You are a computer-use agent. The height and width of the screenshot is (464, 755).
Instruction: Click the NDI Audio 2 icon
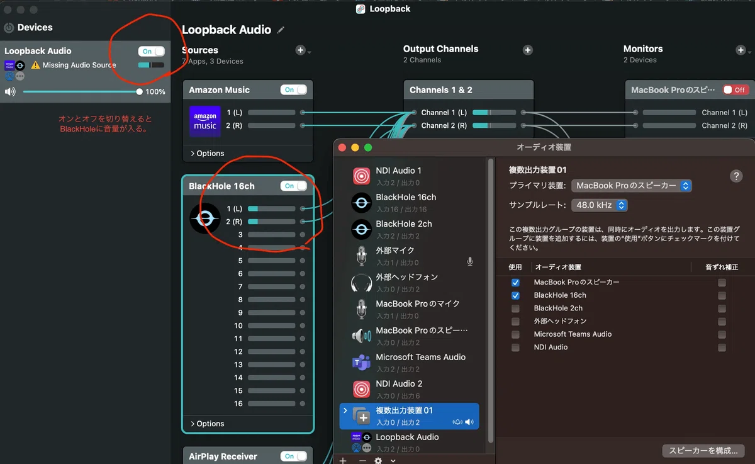pos(361,389)
